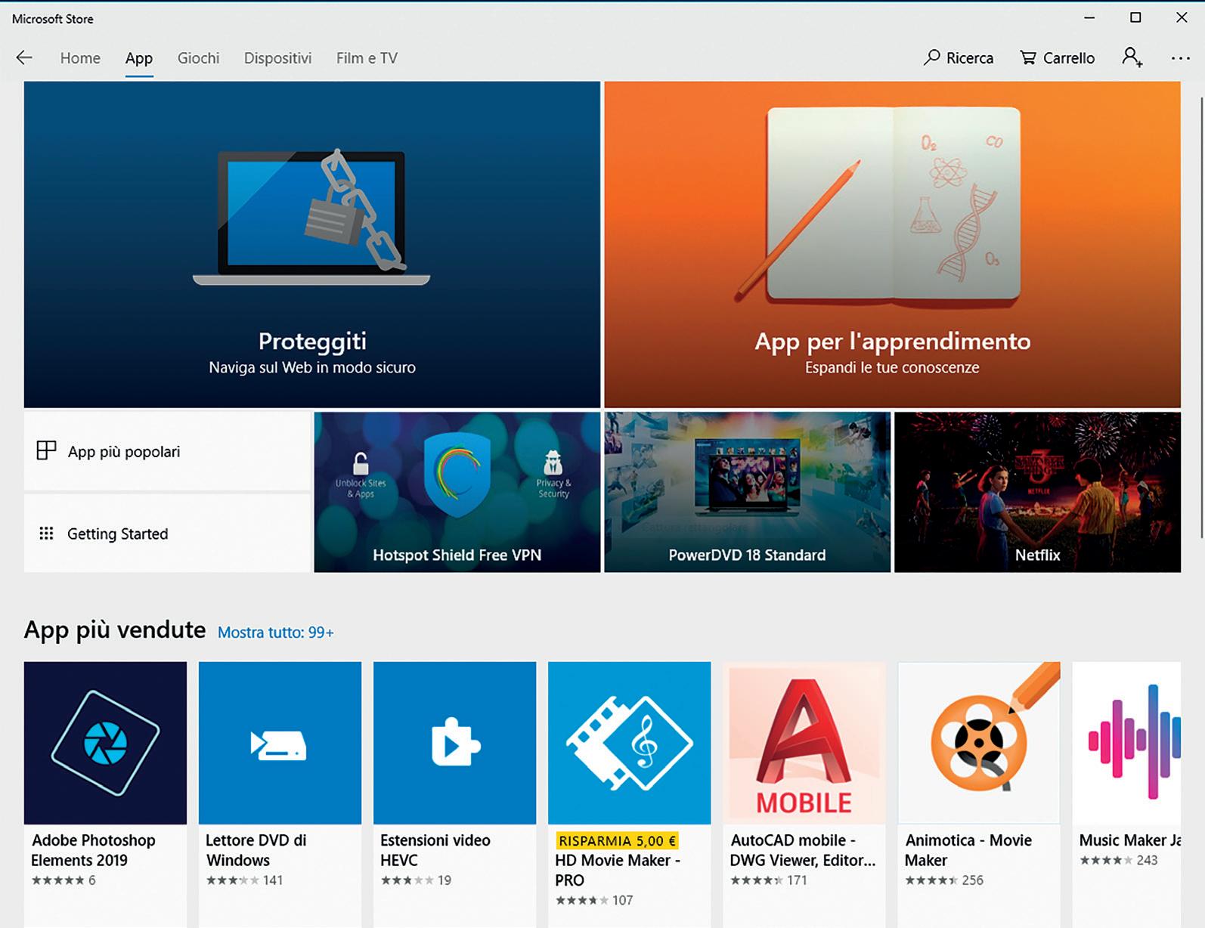1205x928 pixels.
Task: Click the App più vendute heading
Action: point(115,629)
